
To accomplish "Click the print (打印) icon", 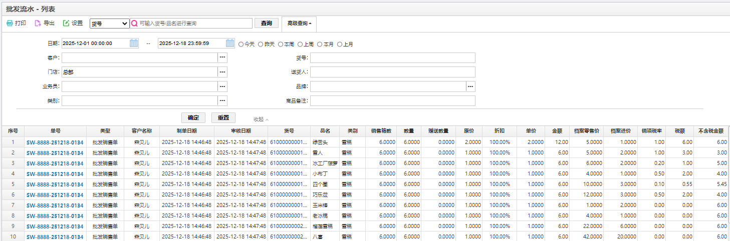I will pyautogui.click(x=10, y=23).
